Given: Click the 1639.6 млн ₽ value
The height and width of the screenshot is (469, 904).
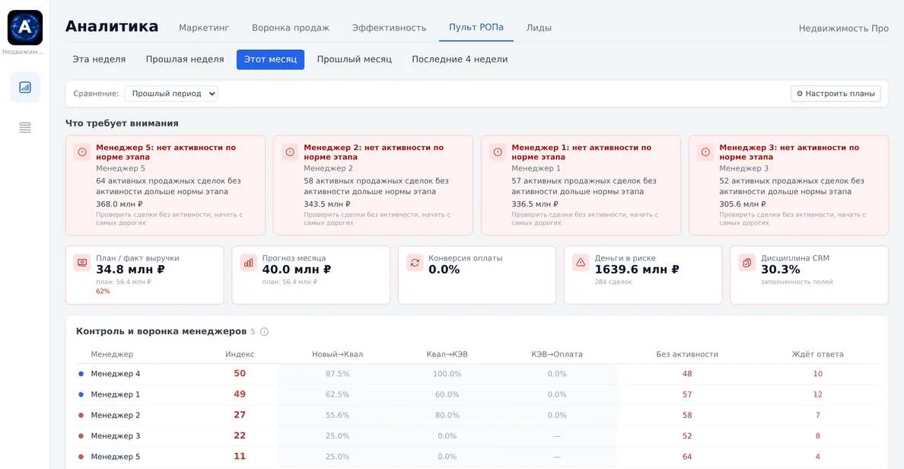Looking at the screenshot, I should [637, 270].
